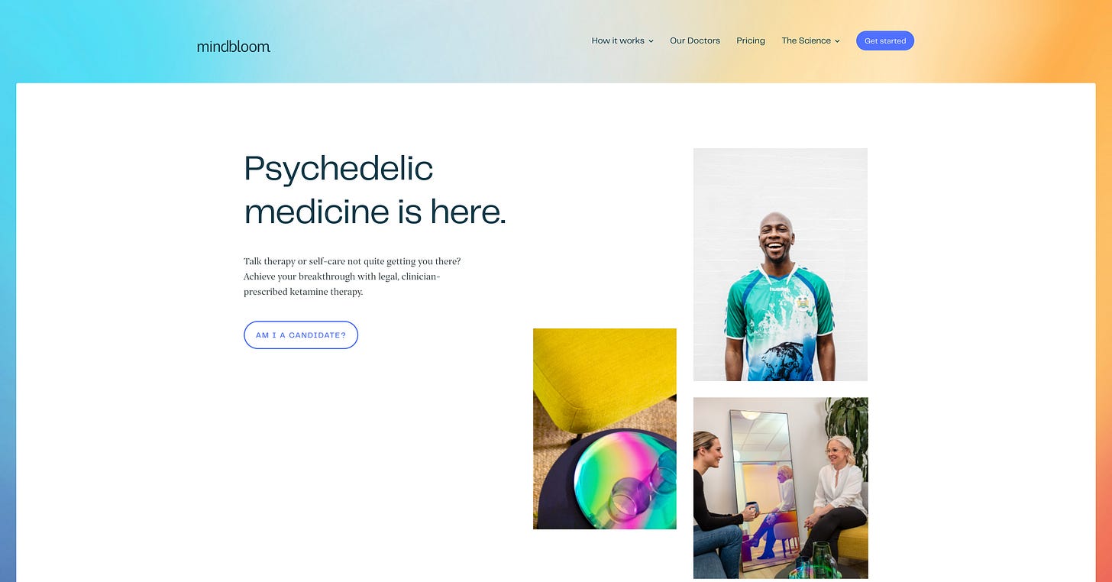Select the yellow cushion photo
Screen dimensions: 1112x582
coord(605,428)
